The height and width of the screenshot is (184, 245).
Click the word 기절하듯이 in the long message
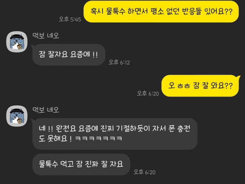(133, 129)
